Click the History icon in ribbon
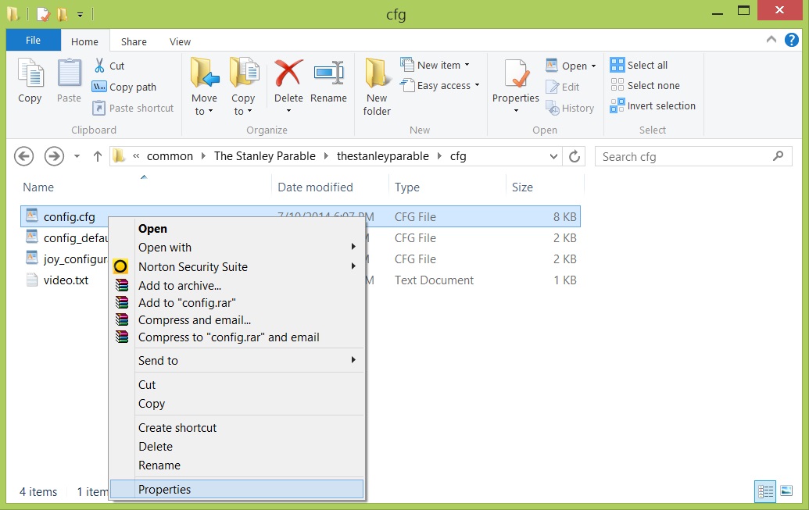 tap(552, 108)
